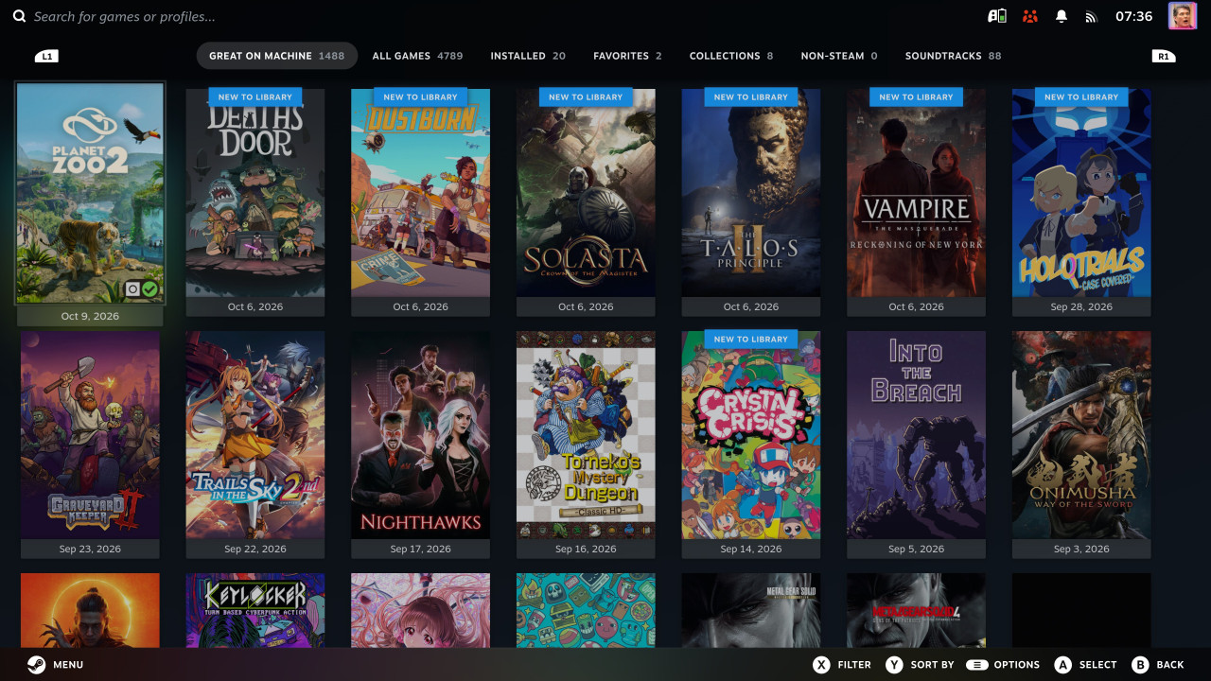Select the Into the Breach cover

pyautogui.click(x=916, y=435)
